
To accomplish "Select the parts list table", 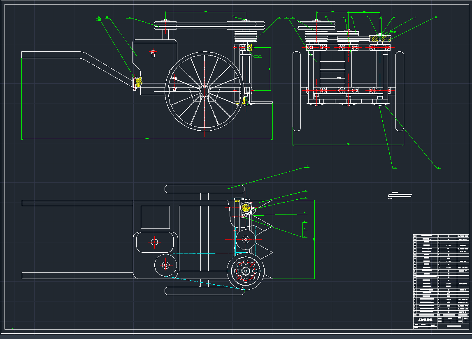I will (441, 275).
